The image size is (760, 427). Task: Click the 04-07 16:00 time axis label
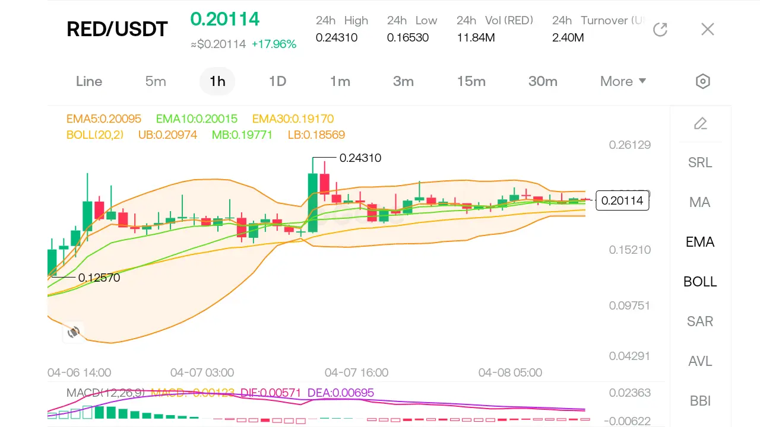(x=356, y=372)
